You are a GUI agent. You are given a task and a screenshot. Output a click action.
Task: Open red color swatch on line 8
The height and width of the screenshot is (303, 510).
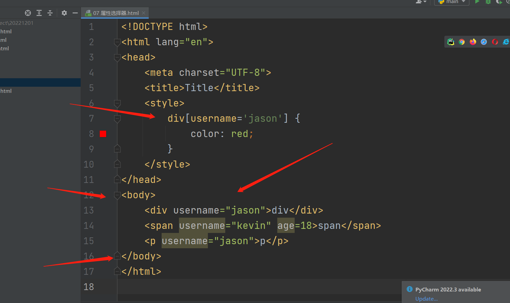pyautogui.click(x=103, y=134)
